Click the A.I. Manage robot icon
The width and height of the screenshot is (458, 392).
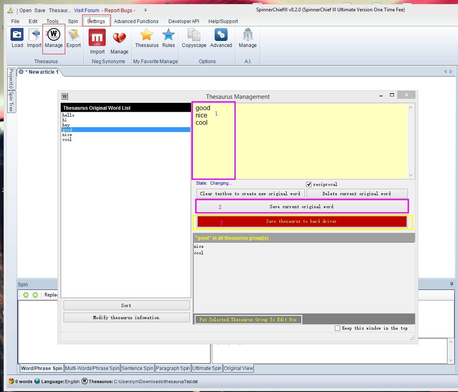click(x=247, y=38)
